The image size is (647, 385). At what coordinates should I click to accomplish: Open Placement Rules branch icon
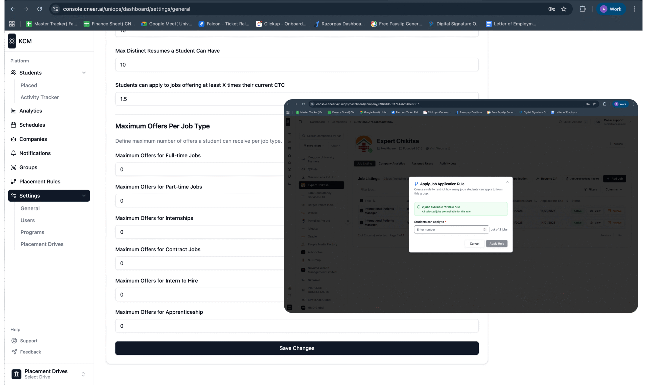tap(13, 181)
